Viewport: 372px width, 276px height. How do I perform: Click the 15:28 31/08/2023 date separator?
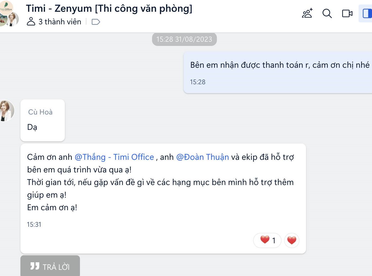[184, 39]
